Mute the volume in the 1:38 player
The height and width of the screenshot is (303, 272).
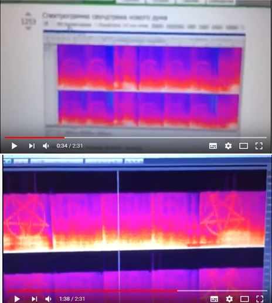(x=48, y=299)
